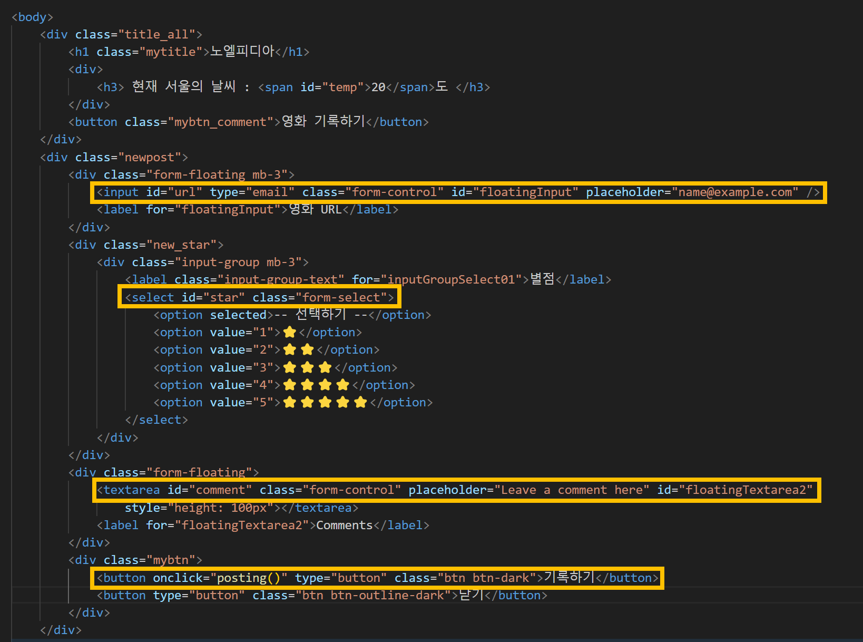Click the option line with value="2"
Image resolution: width=863 pixels, height=642 pixels.
click(267, 349)
